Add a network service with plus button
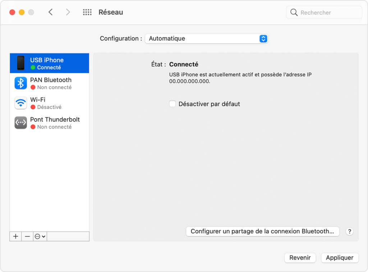 tap(15, 236)
